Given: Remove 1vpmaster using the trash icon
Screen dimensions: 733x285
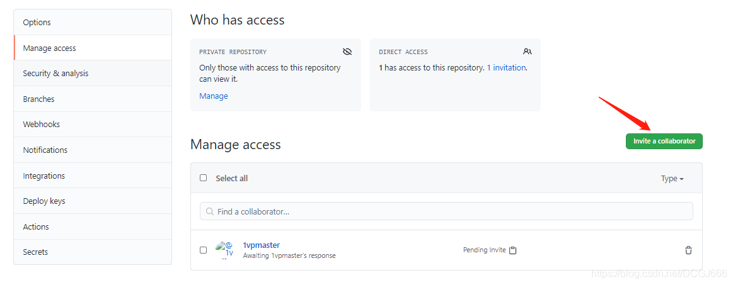Looking at the screenshot, I should [688, 250].
